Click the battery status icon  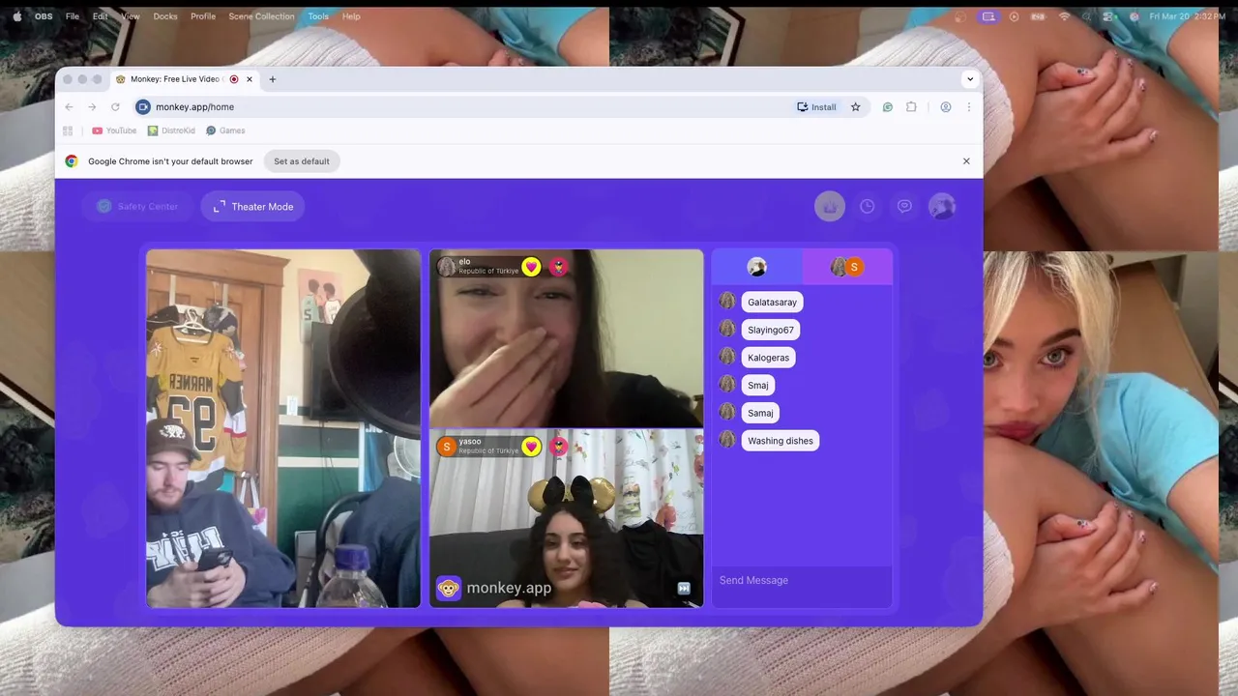coord(1040,16)
